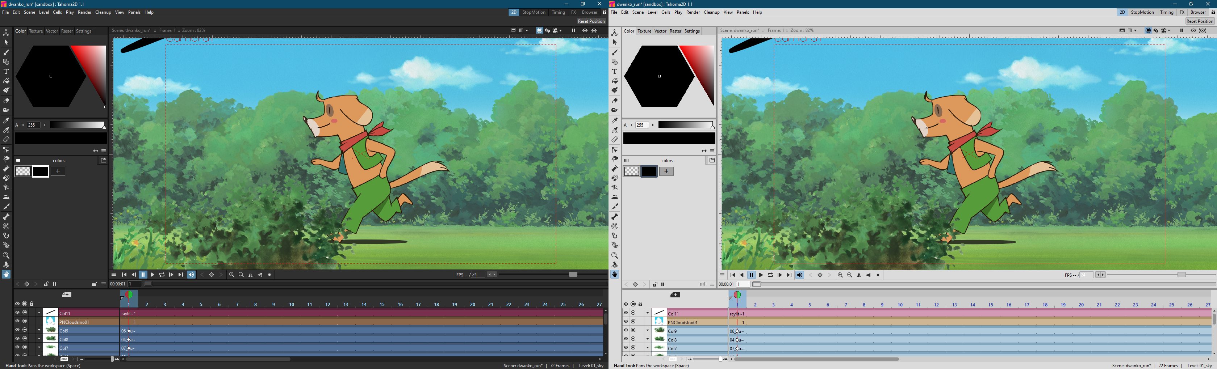Switch to the Texture tab in the light-themed window
1217x369 pixels.
[644, 31]
